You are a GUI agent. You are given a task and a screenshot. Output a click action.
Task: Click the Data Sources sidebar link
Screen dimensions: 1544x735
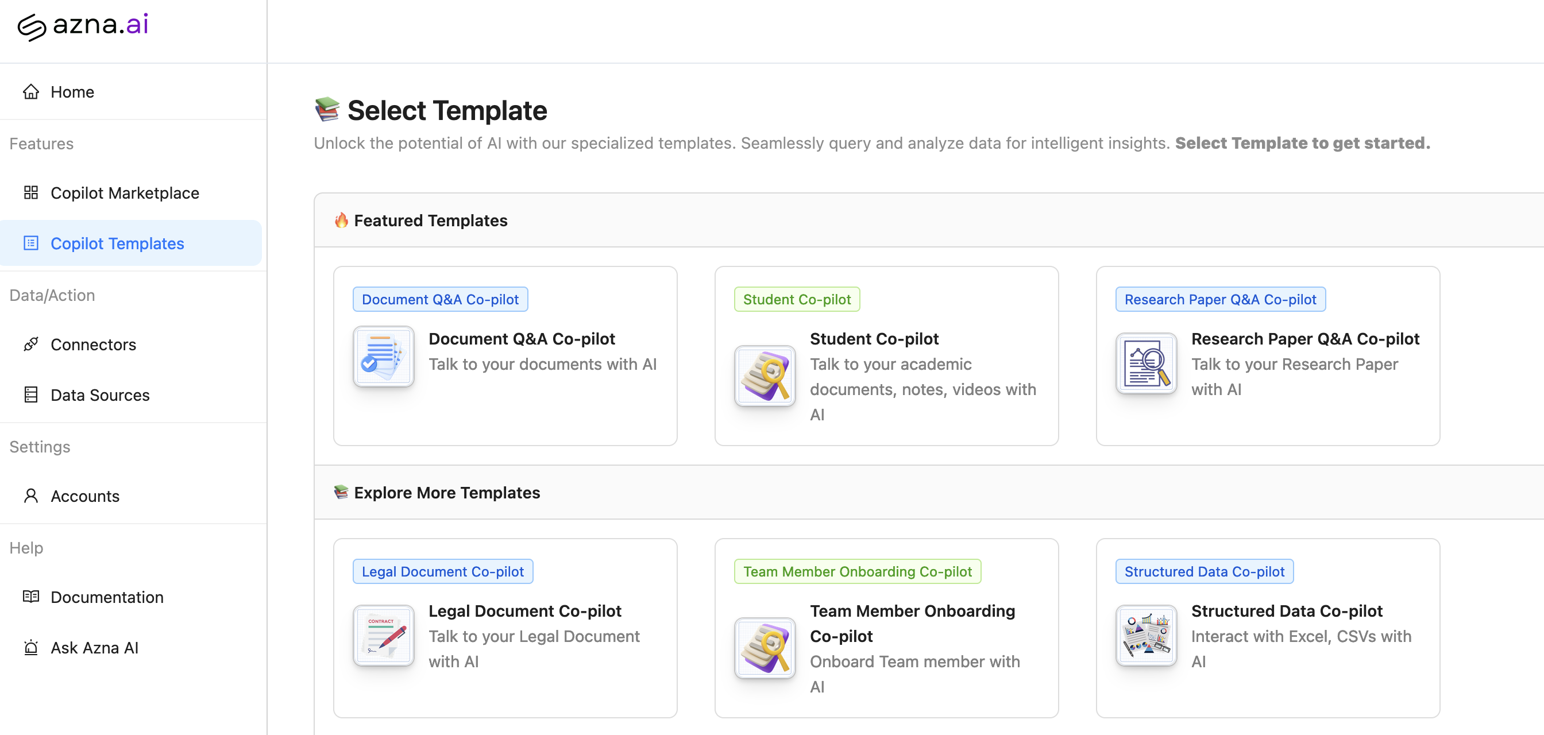[x=99, y=394]
